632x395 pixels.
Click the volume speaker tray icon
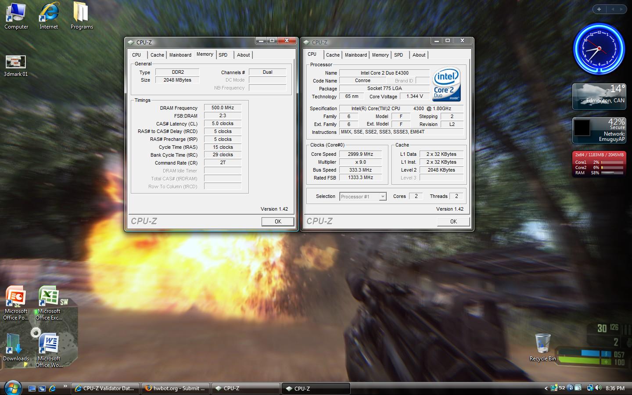pos(599,388)
